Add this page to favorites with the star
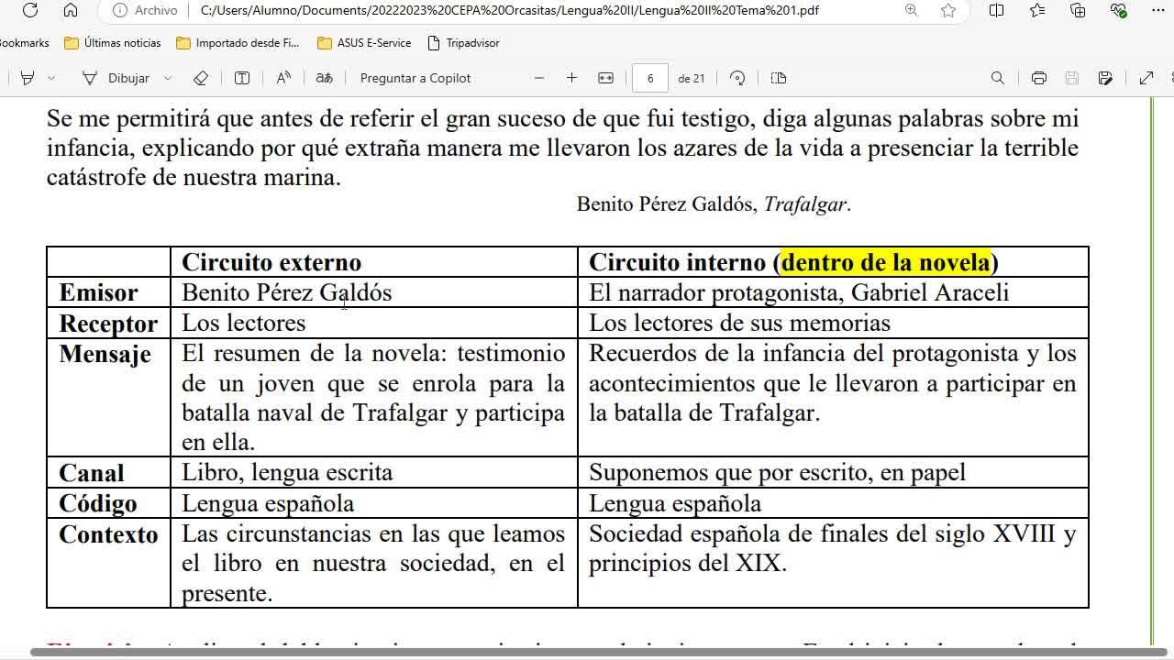The height and width of the screenshot is (660, 1174). [948, 10]
